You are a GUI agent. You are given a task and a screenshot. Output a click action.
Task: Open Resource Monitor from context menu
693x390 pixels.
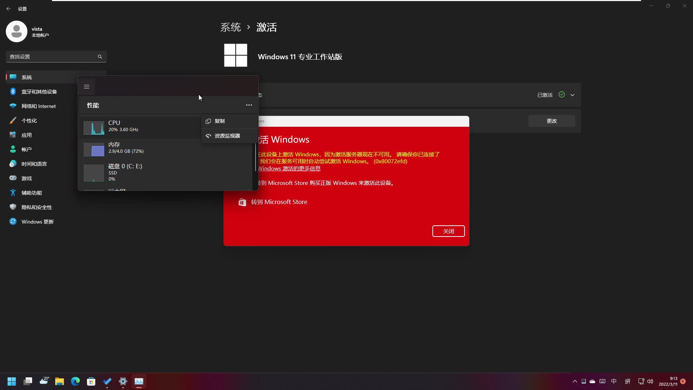(228, 136)
